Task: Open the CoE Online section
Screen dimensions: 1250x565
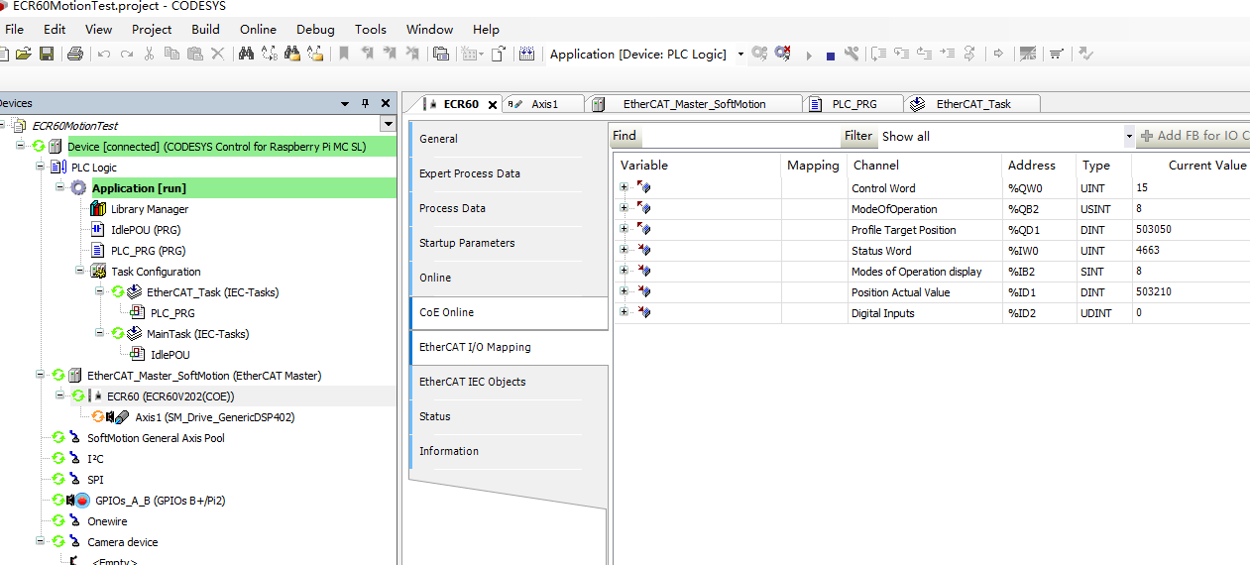Action: point(510,312)
